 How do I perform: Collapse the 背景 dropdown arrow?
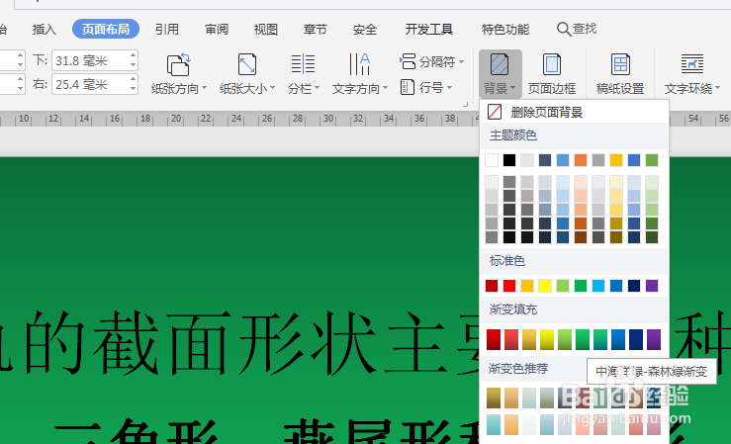512,88
